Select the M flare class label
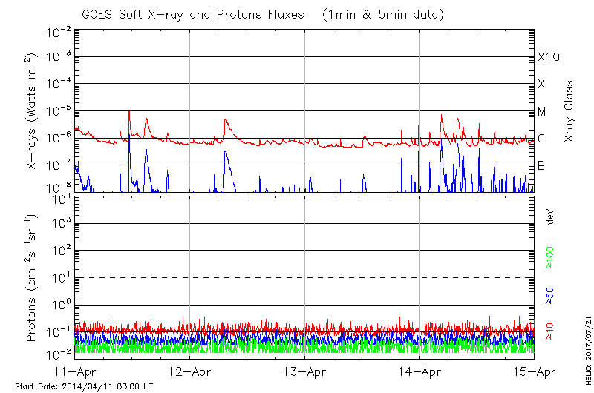594x393 pixels. [x=542, y=111]
